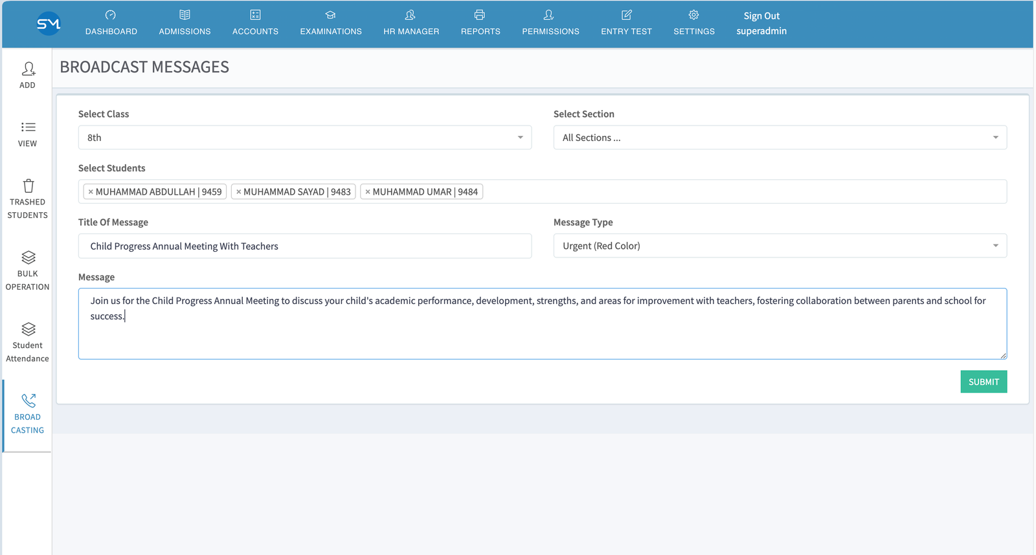Focus the Title Of Message field

[305, 246]
